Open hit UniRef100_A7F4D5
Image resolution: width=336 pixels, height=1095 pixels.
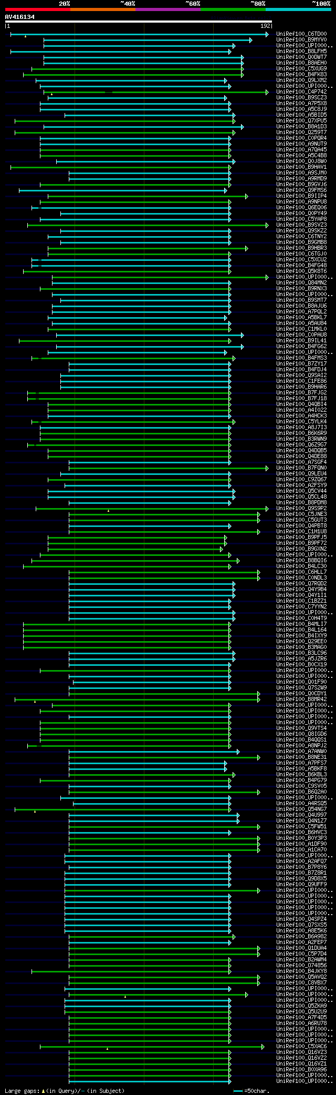tap(301, 1018)
